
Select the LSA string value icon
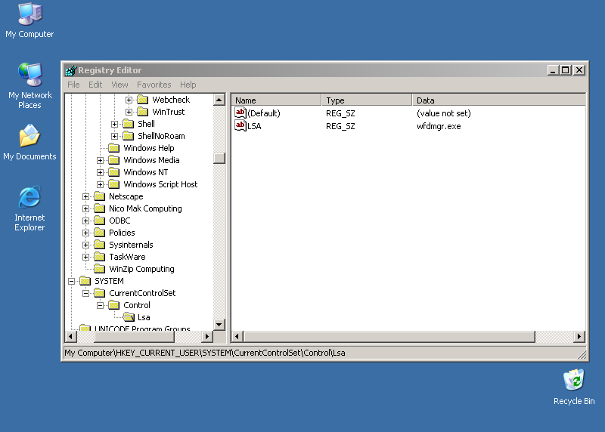240,125
